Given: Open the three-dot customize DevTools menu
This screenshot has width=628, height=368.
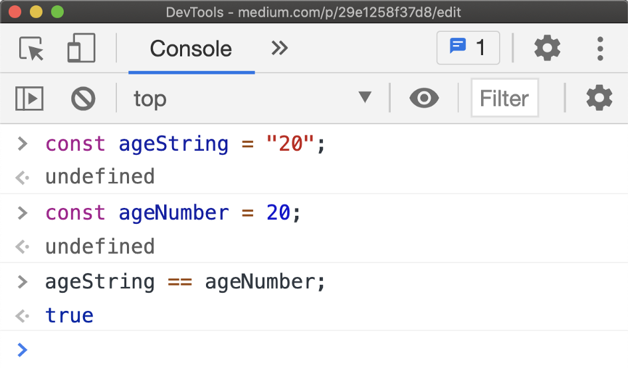Looking at the screenshot, I should click(x=599, y=48).
